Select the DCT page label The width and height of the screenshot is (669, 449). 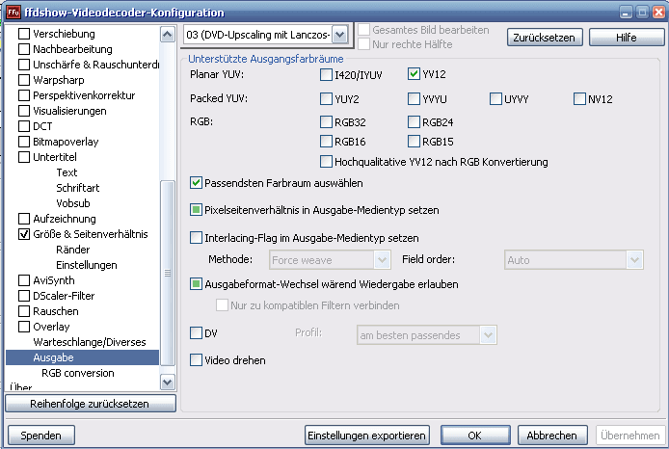pyautogui.click(x=42, y=126)
